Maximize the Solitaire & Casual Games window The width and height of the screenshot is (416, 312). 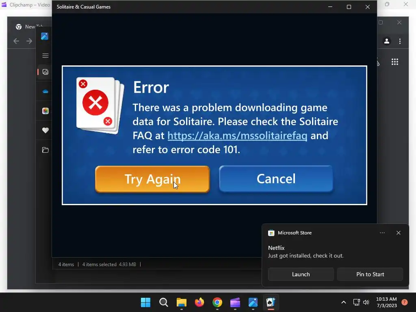coord(349,7)
